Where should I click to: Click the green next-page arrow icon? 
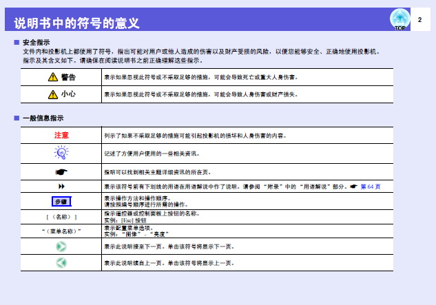click(62, 246)
